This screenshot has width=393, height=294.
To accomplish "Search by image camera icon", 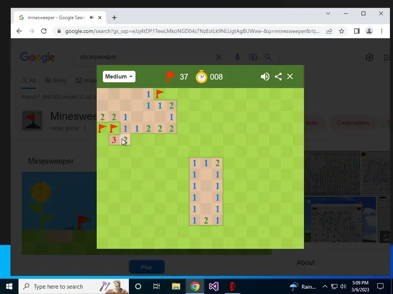I will tap(253, 57).
